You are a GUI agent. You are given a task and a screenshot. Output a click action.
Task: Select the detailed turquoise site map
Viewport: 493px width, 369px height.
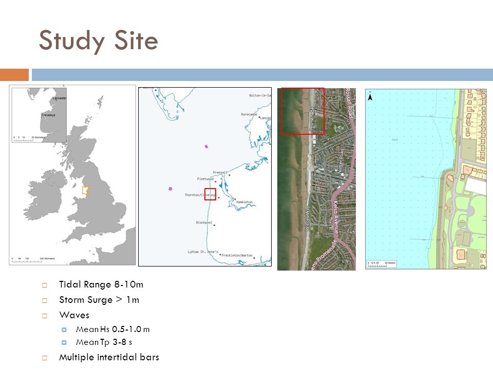click(x=426, y=179)
